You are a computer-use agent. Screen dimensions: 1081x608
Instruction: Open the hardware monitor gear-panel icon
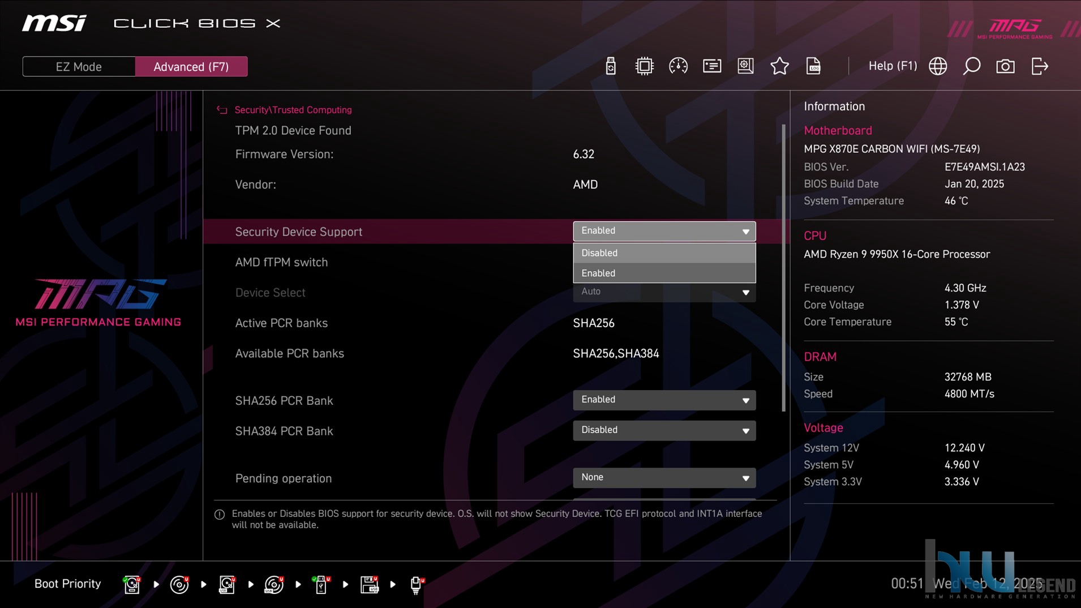click(x=745, y=66)
